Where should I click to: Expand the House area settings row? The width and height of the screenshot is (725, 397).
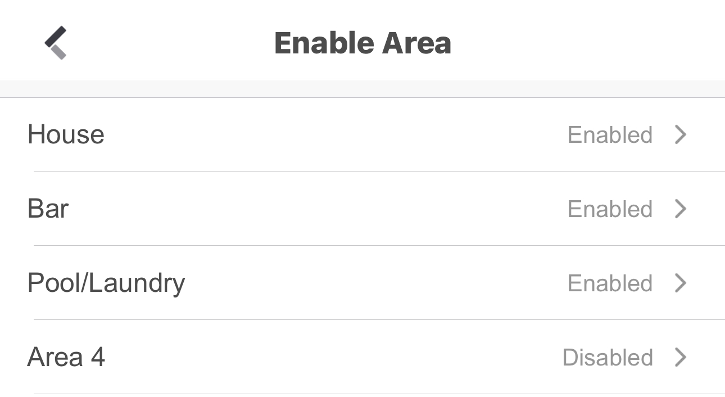click(x=337, y=135)
